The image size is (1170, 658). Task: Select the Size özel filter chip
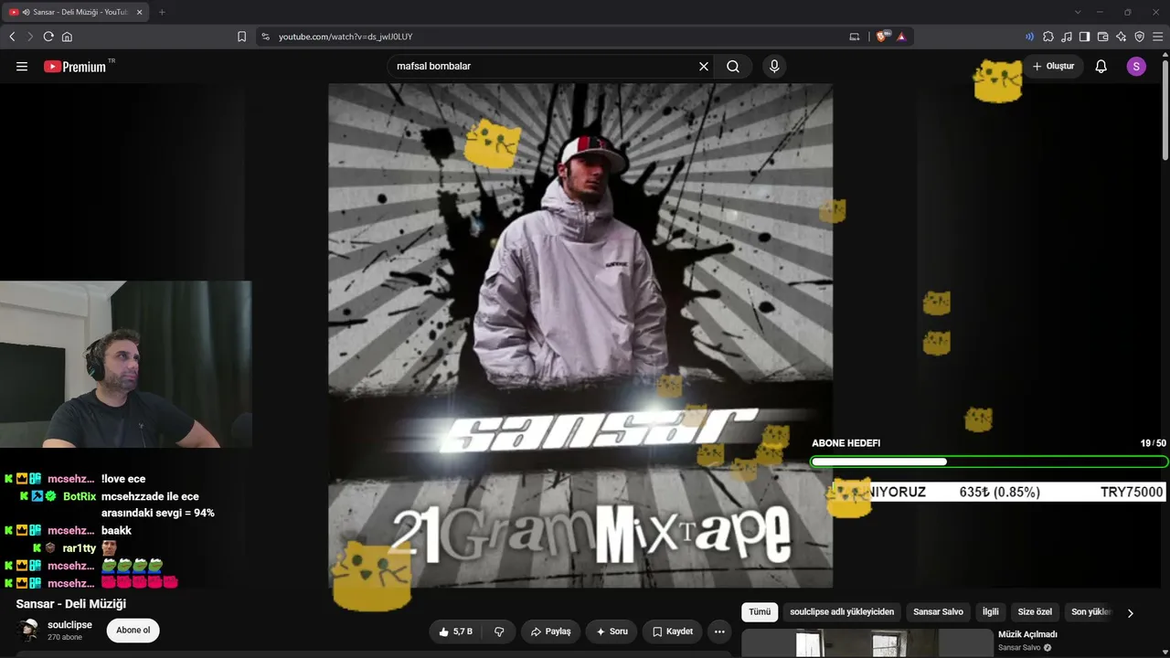coord(1035,612)
